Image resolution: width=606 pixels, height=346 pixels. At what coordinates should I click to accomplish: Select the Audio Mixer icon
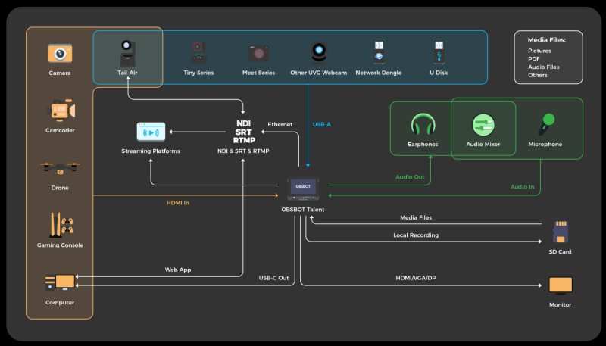point(483,125)
